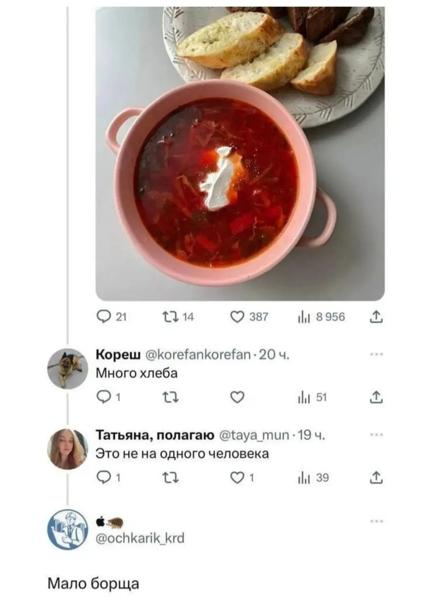Retweet Кореш's "Много хлеба" comment
Screen dimensions: 433x608
(x=171, y=397)
